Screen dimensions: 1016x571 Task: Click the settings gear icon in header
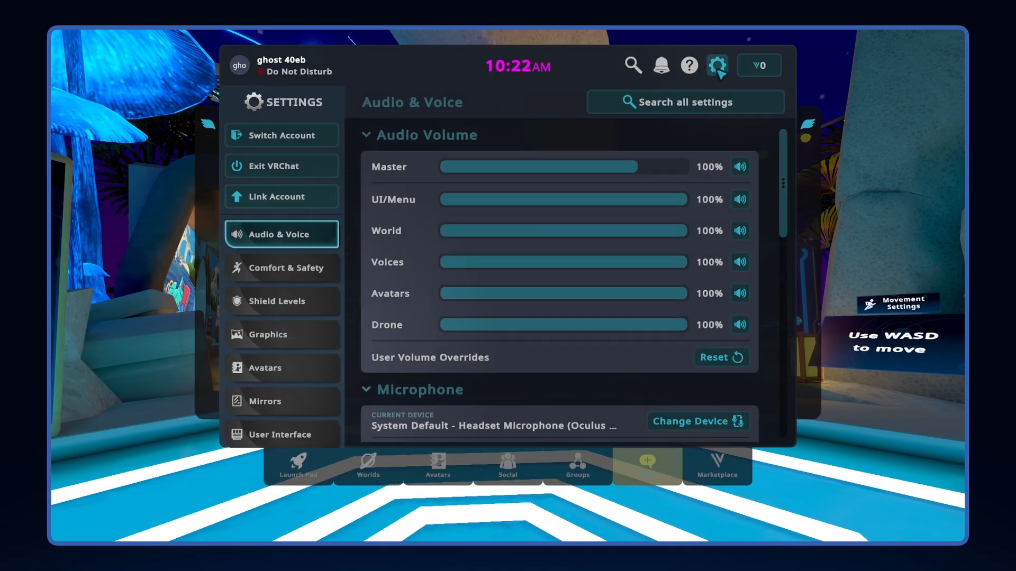[x=717, y=66]
